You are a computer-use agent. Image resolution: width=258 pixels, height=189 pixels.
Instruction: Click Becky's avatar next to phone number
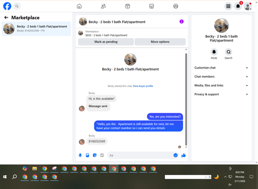[x=82, y=142]
